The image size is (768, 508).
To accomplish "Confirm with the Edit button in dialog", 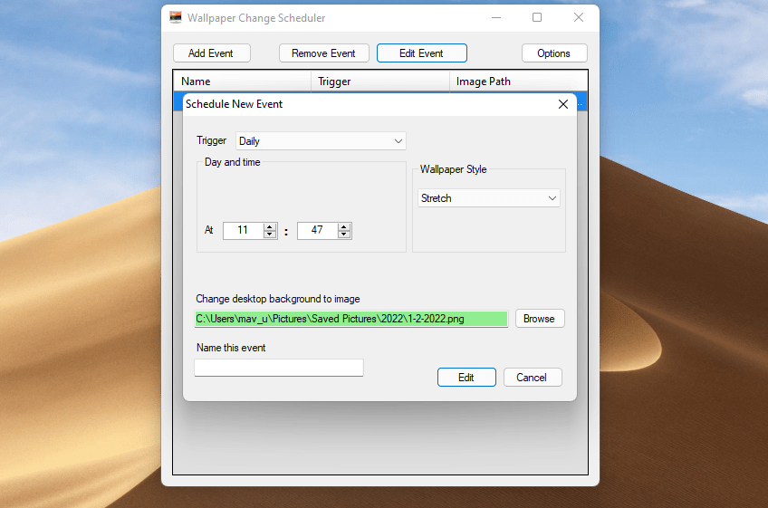I will click(466, 378).
